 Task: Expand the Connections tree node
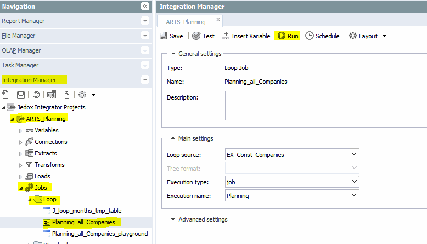pyautogui.click(x=20, y=142)
